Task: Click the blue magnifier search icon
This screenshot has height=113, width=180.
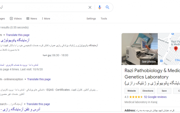Action: [107, 7]
